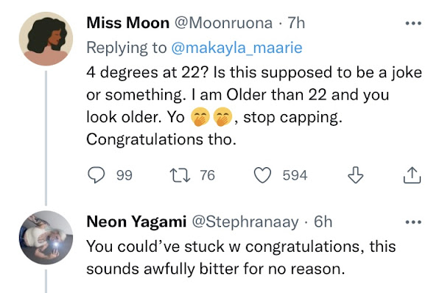Like Miss Moon's tweet via the heart icon
This screenshot has height=293, width=442.
click(x=262, y=175)
